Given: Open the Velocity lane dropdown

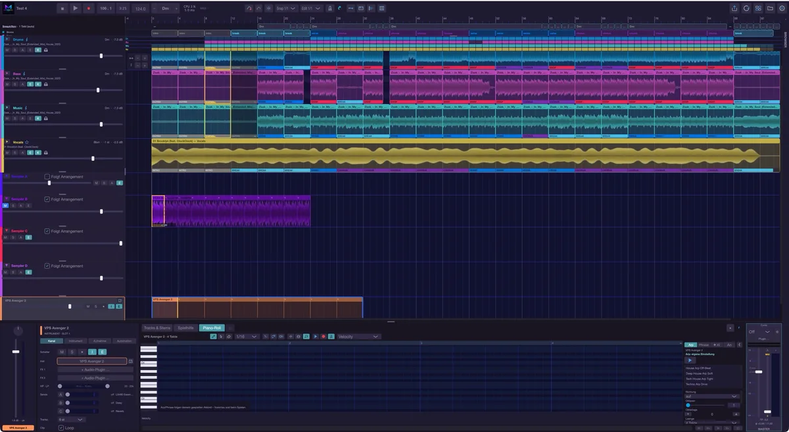Looking at the screenshot, I should pos(358,337).
